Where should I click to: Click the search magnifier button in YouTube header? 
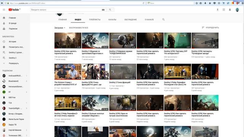tap(110, 10)
